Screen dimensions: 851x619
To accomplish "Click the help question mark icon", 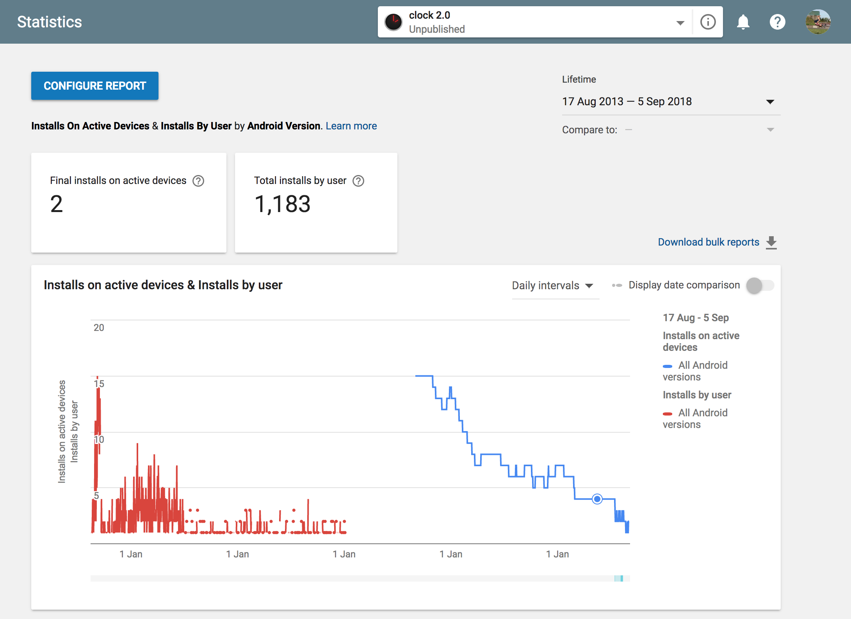I will point(777,22).
